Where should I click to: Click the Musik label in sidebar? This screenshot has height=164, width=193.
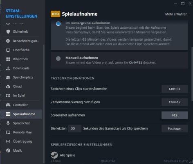[18, 150]
